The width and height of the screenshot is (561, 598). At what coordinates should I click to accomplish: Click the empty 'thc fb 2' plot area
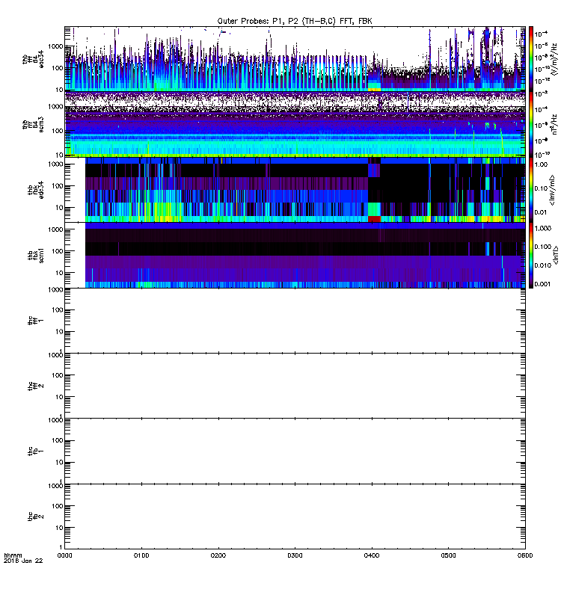pos(295,517)
